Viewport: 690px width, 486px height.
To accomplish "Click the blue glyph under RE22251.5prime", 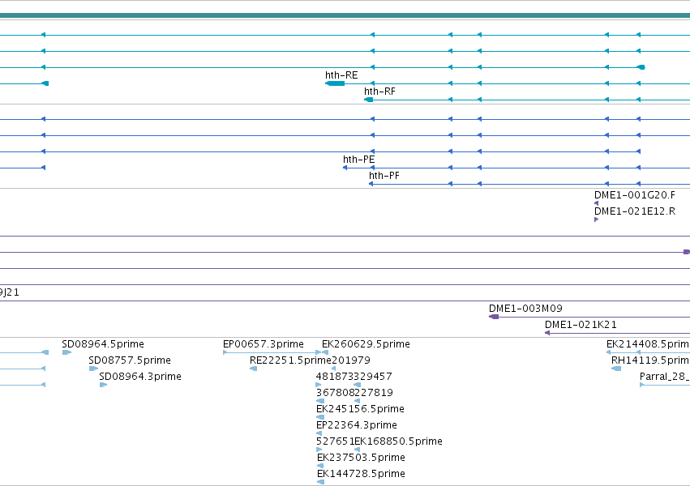I will (254, 369).
